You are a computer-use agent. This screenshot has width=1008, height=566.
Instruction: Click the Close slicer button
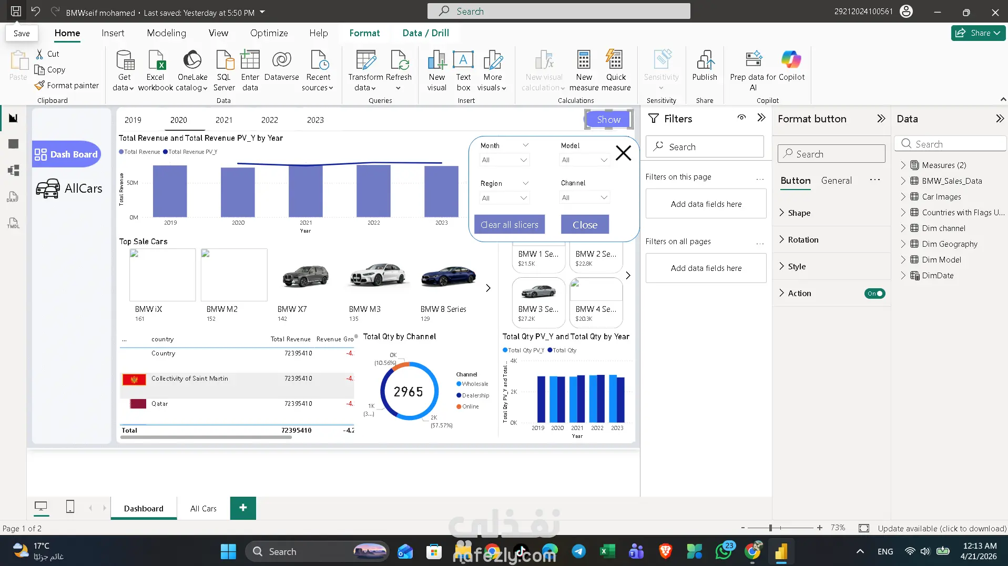(585, 225)
